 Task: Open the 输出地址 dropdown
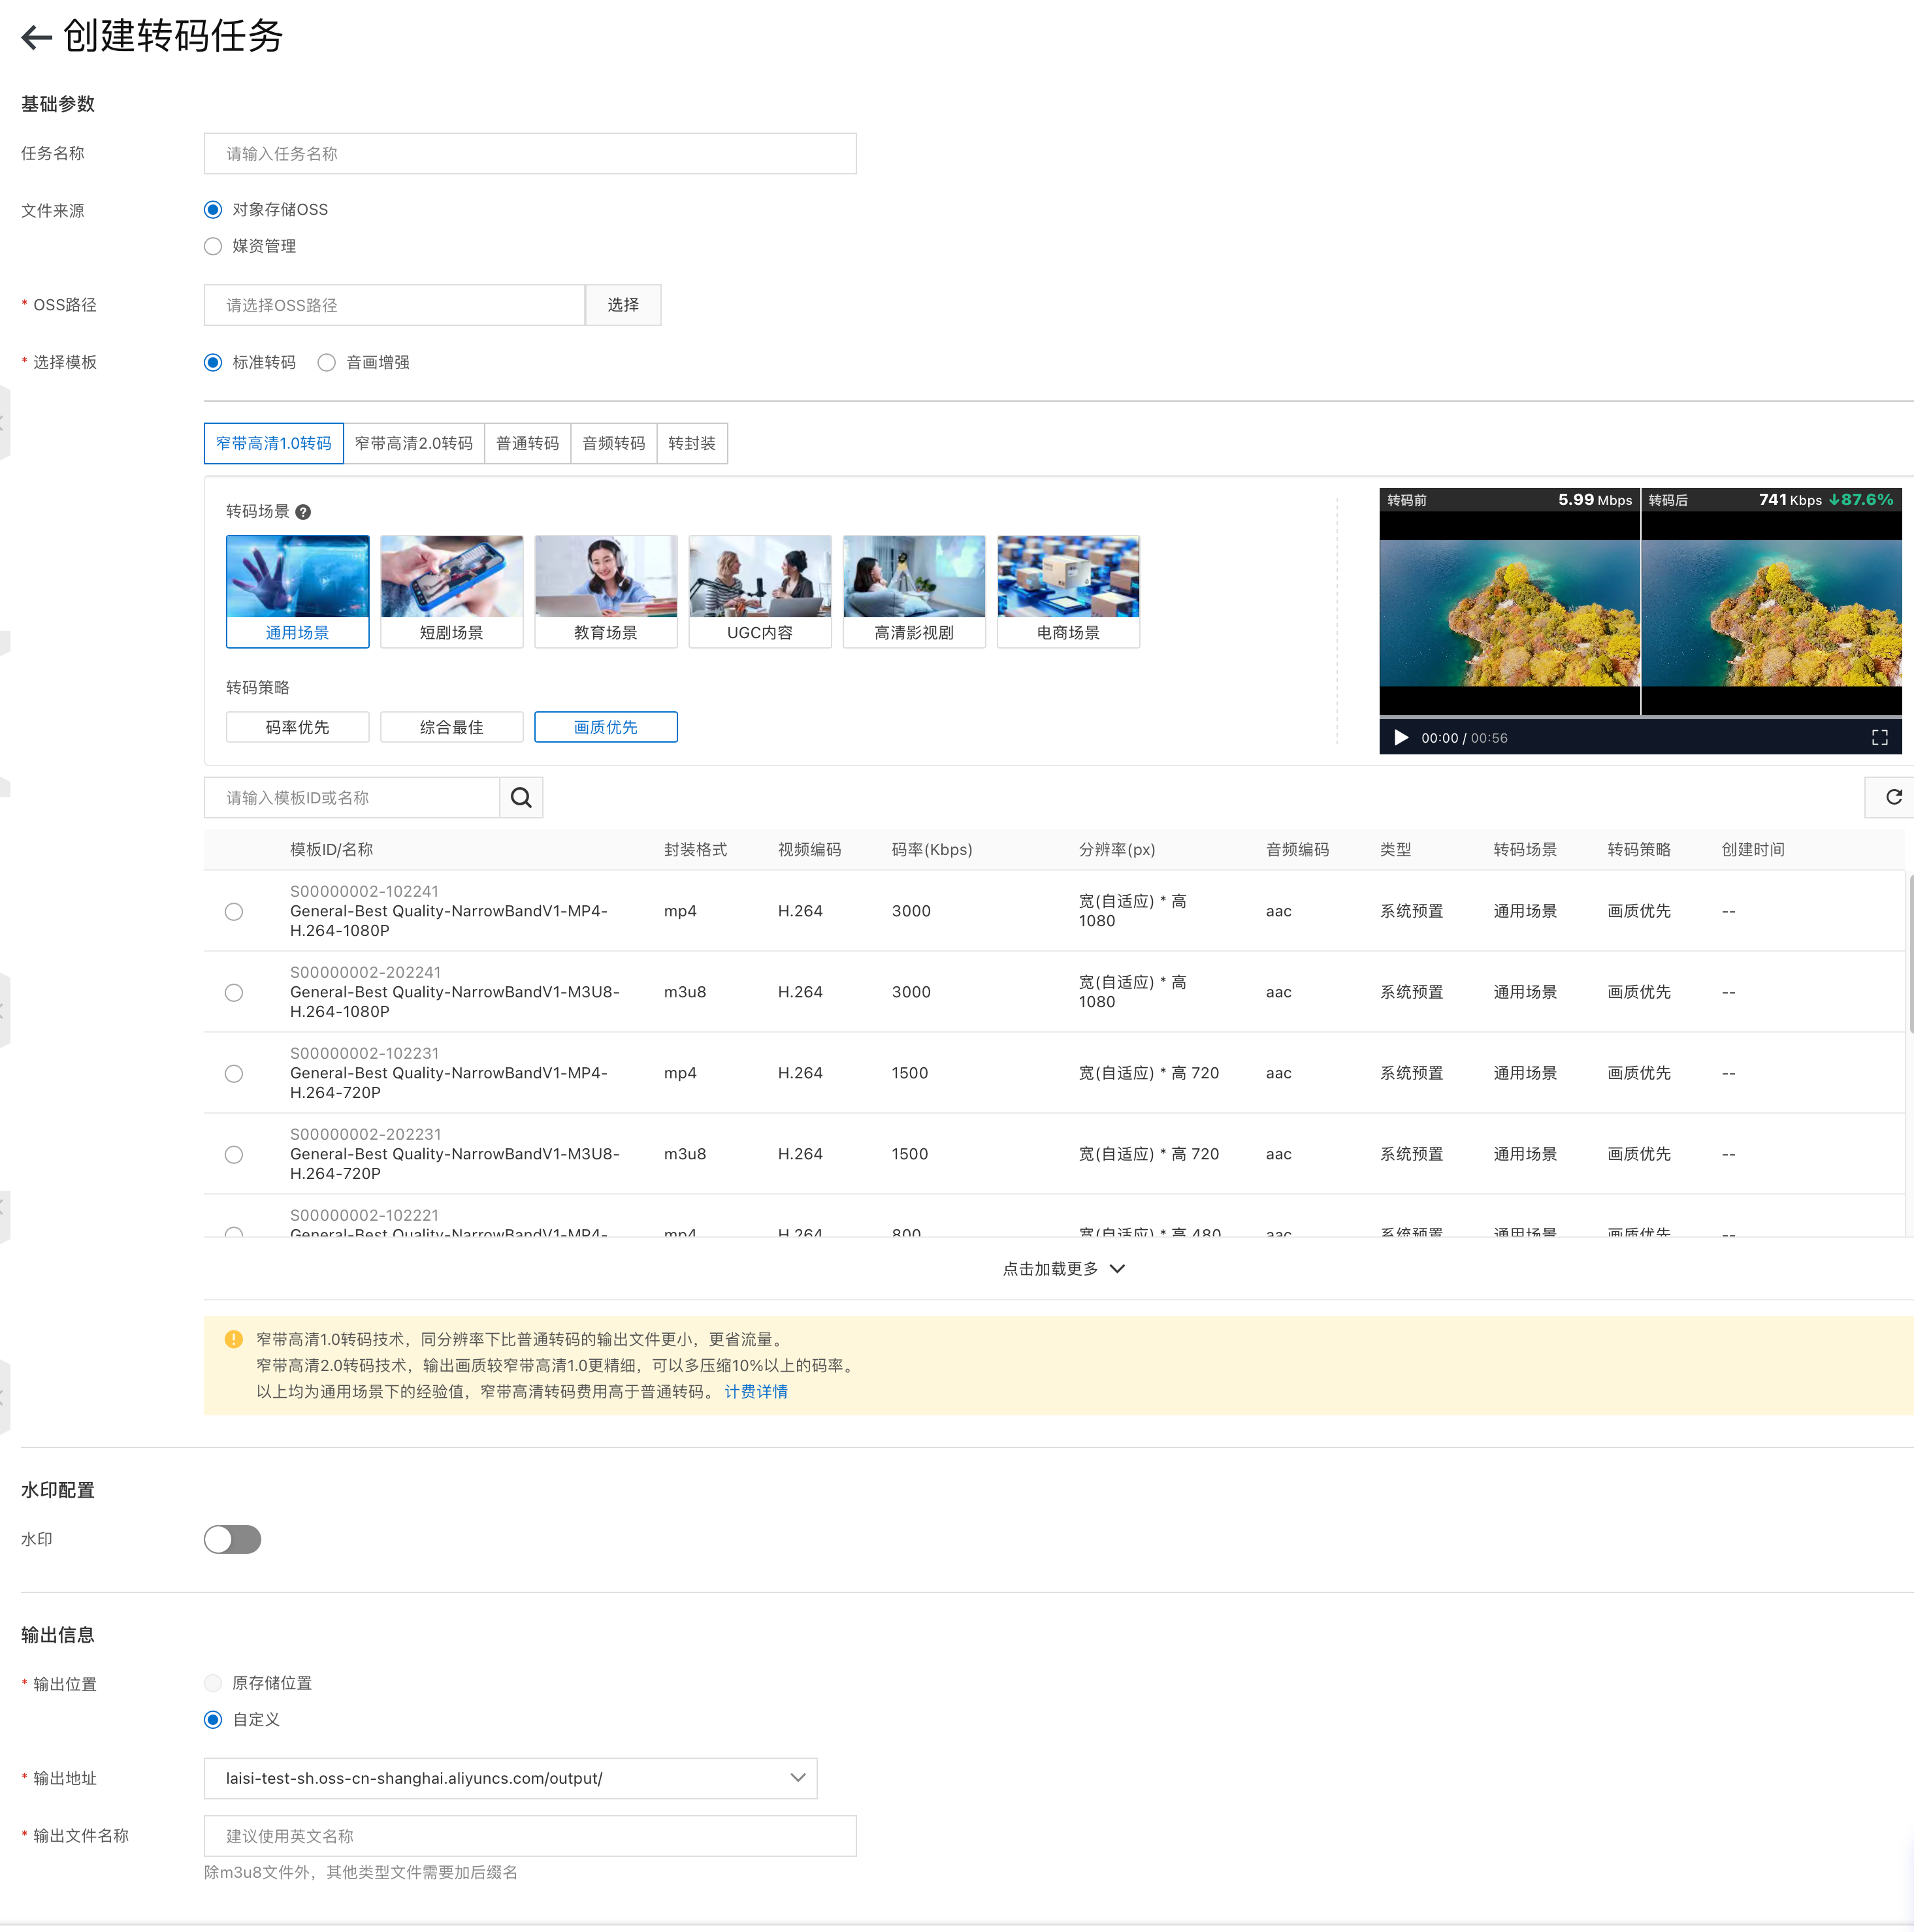click(797, 1777)
